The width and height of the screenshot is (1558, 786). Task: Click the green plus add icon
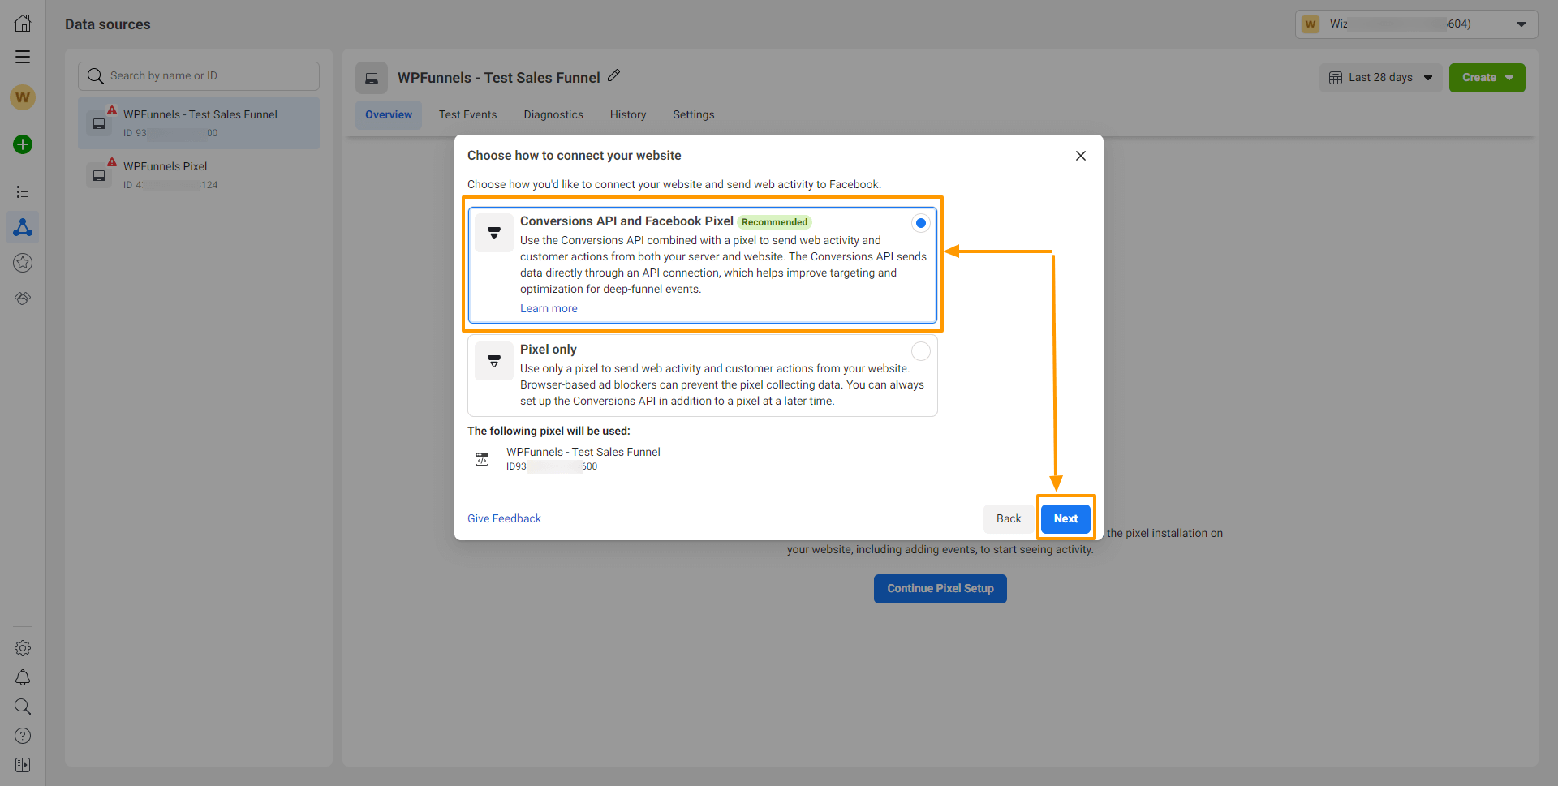[x=23, y=144]
